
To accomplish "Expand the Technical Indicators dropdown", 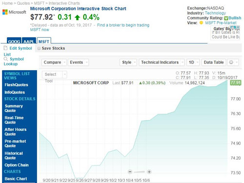I will pyautogui.click(x=162, y=62).
